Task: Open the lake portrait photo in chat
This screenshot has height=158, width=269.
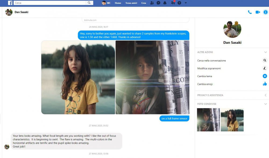Action: pyautogui.click(x=78, y=77)
